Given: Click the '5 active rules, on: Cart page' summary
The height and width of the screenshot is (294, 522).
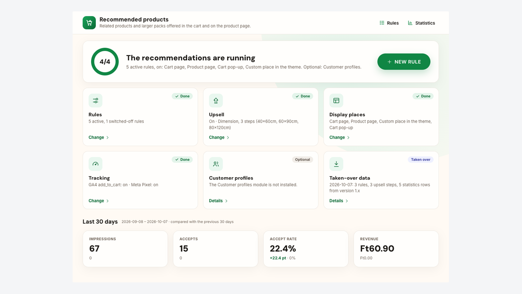Looking at the screenshot, I should [x=244, y=67].
